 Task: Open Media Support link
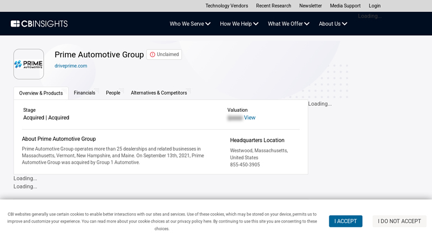345,6
